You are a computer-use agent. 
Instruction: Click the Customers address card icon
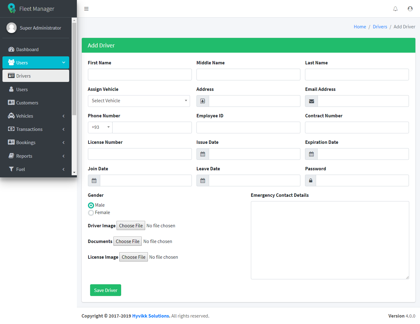click(x=11, y=103)
